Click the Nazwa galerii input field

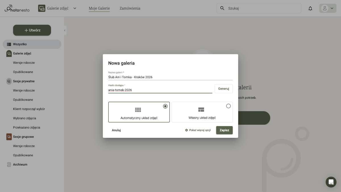click(170, 77)
